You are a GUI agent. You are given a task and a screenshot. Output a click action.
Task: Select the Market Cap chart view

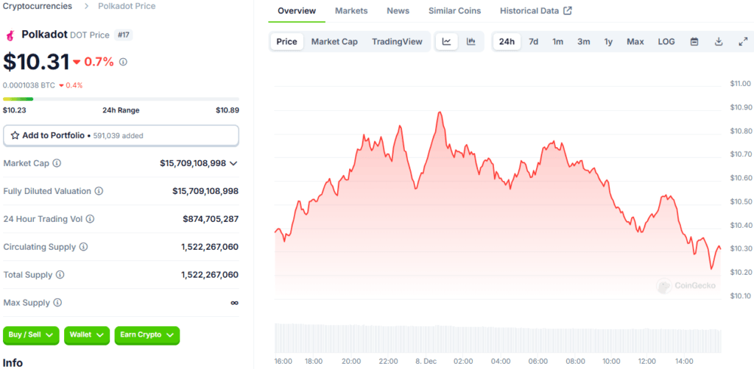(334, 42)
